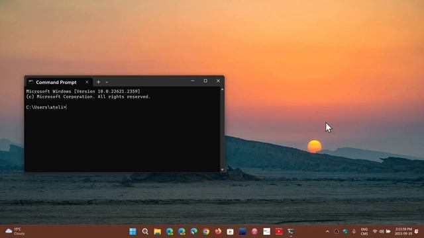
Task: Click the 'C:\Users\ateli>' prompt line
Action: pyautogui.click(x=46, y=107)
